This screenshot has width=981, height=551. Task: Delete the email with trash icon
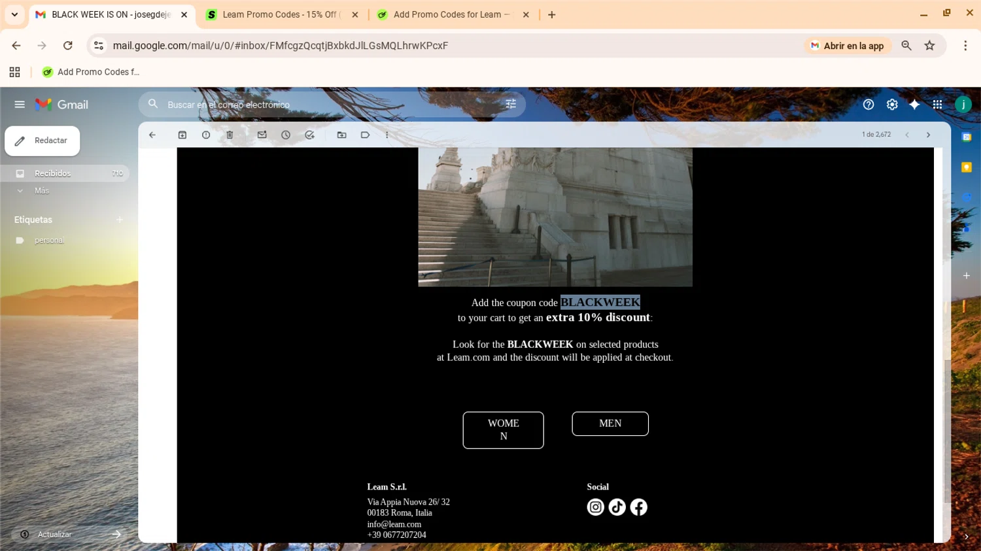230,135
